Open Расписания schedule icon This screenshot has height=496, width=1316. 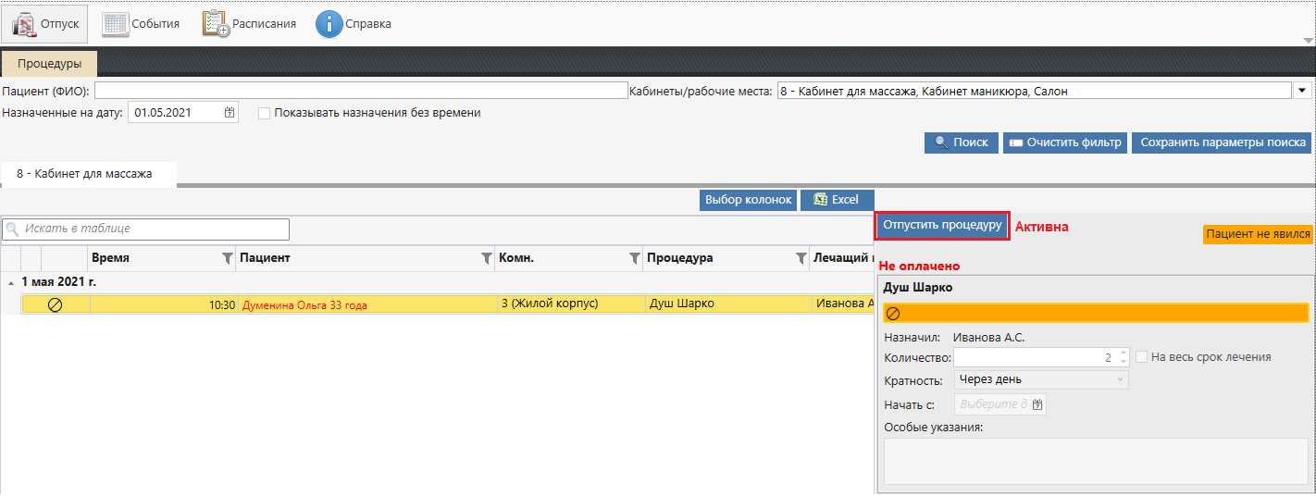(x=217, y=24)
